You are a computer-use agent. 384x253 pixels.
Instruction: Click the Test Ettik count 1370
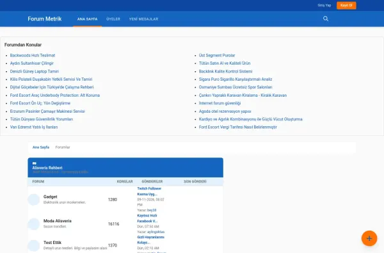point(113,245)
